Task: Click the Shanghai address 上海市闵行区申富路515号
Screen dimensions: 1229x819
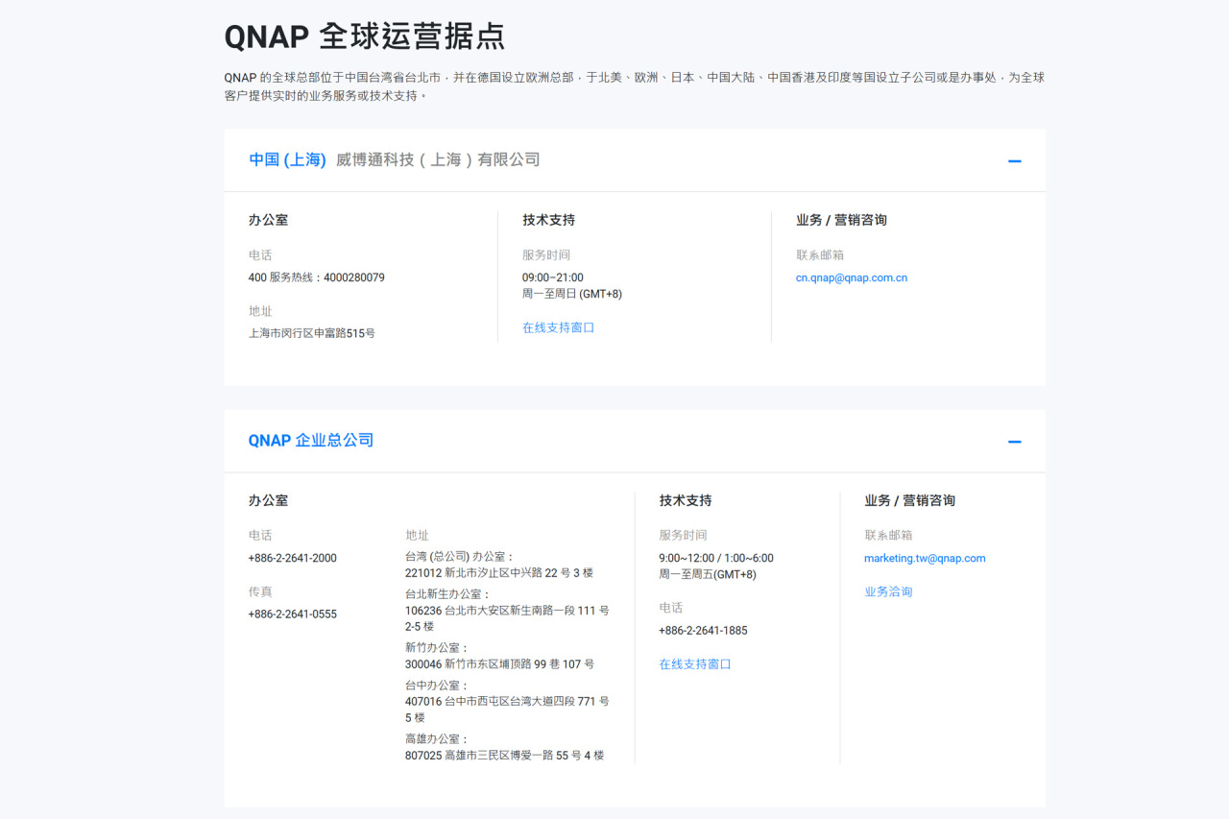Action: [312, 333]
